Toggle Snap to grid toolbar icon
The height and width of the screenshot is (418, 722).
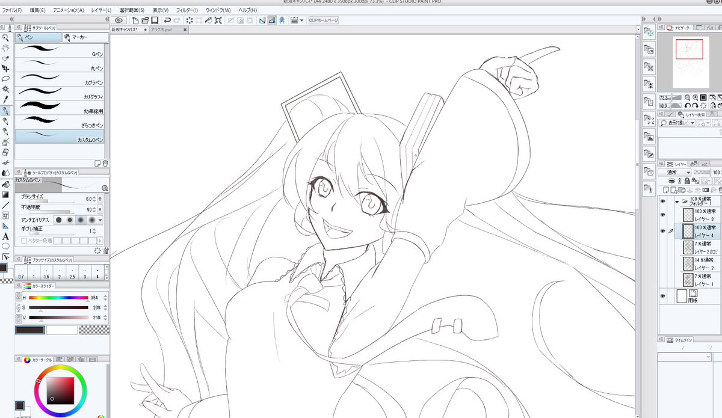(x=282, y=20)
